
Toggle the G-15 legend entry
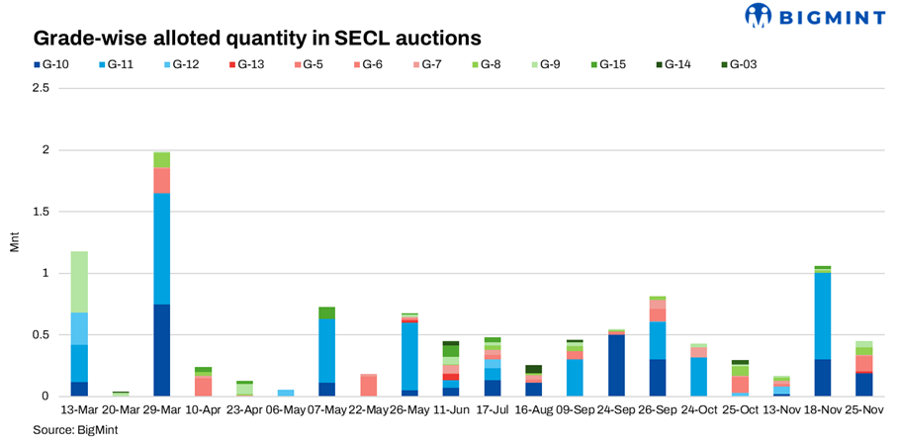point(610,64)
